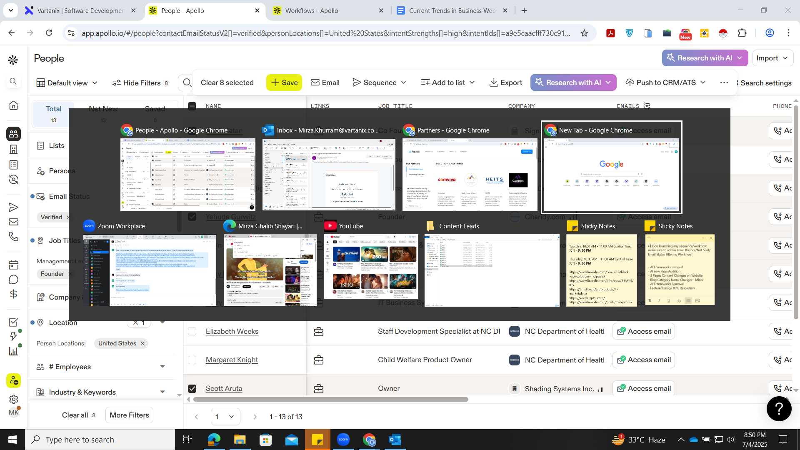Open Scott Aruta's profile link
The width and height of the screenshot is (800, 450).
224,388
